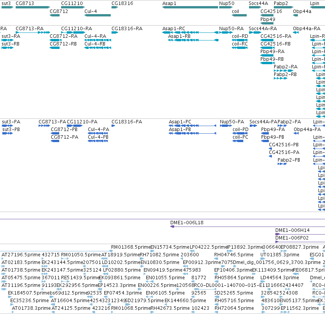Select the Pabp2-RA transcript label
The image size is (325, 314).
point(286,67)
